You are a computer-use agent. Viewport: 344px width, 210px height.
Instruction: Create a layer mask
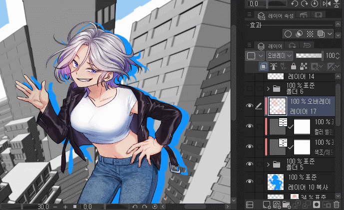click(317, 205)
